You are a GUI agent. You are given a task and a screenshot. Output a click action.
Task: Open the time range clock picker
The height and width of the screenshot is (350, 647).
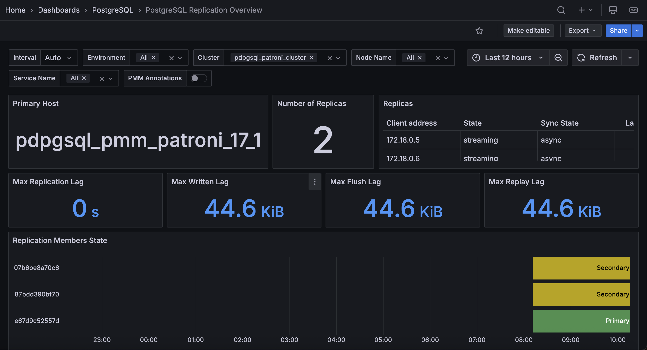(x=476, y=58)
